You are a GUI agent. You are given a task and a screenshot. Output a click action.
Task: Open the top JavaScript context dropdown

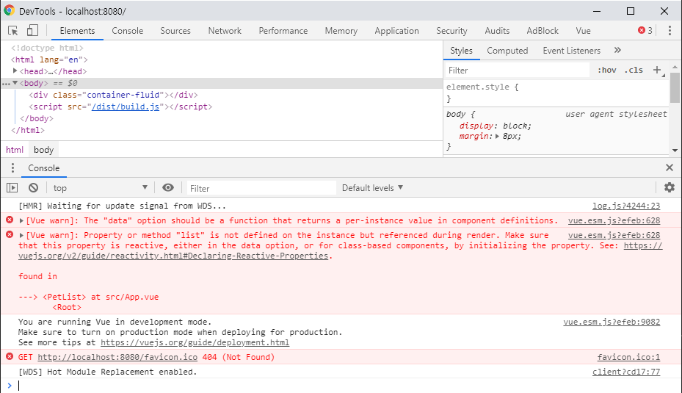(x=100, y=188)
